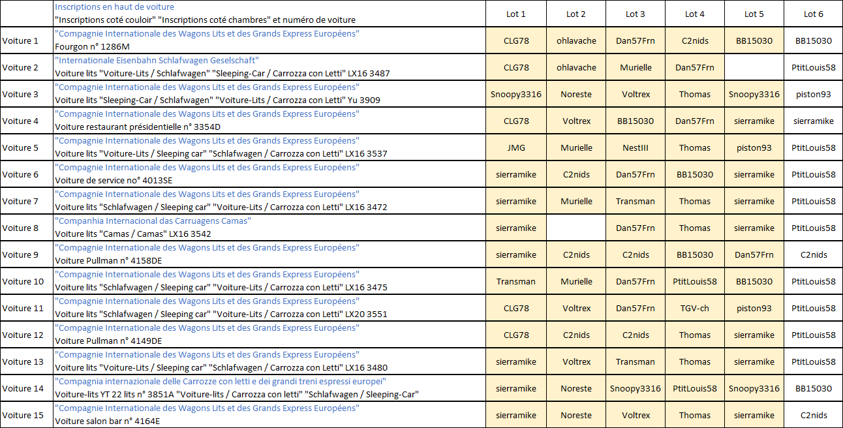Click BB15030 in the Voiture 14 row
This screenshot has height=428, width=843.
(814, 388)
